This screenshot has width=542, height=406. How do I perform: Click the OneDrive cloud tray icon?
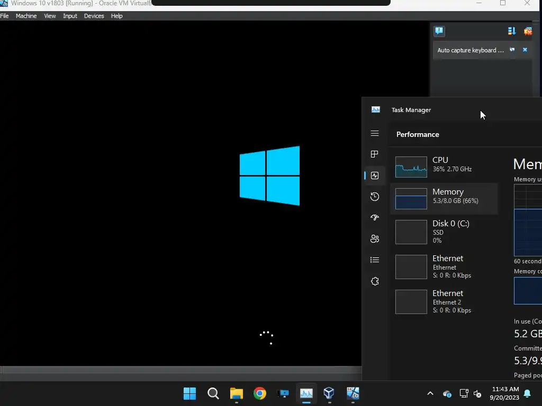click(x=447, y=393)
